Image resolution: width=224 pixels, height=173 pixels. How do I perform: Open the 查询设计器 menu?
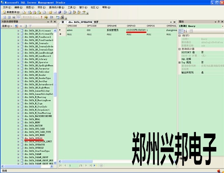(x=57, y=7)
